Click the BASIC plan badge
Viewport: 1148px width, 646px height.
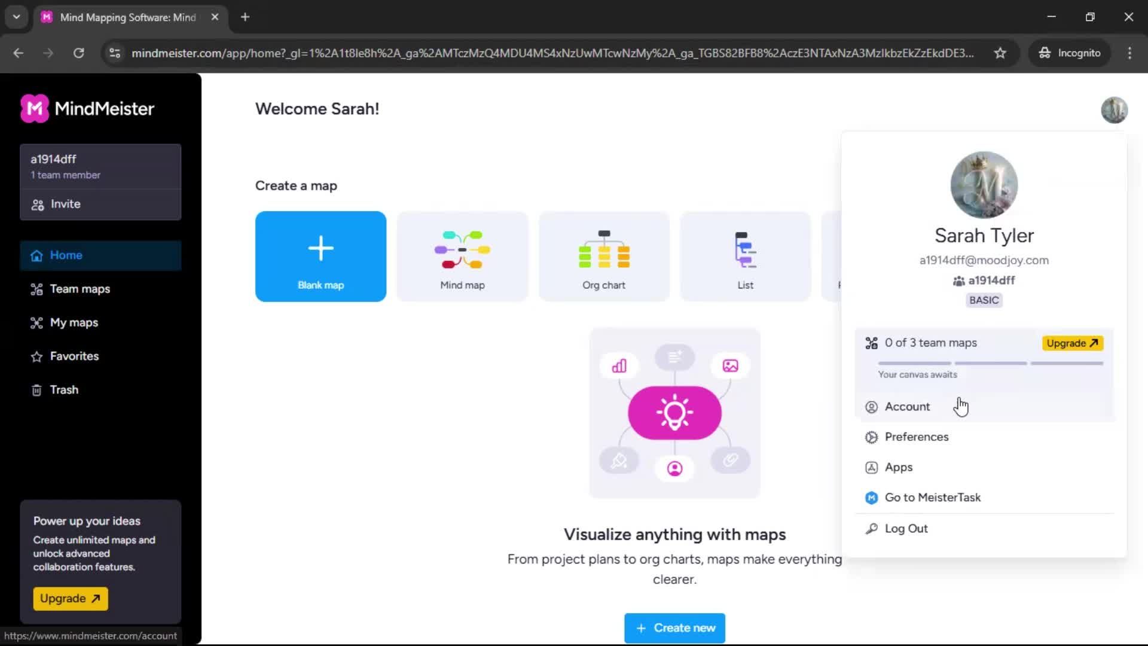click(x=984, y=300)
